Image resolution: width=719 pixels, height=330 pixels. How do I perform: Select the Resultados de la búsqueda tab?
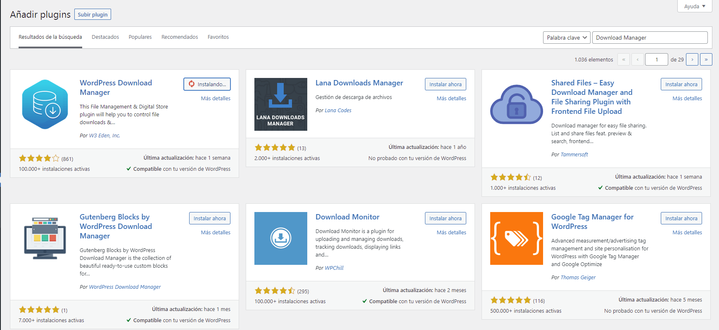50,37
